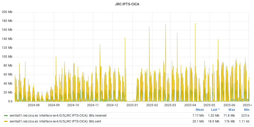Click the 120 Mb y-axis label
Screen dimensions: 254x127
[x=7, y=48]
